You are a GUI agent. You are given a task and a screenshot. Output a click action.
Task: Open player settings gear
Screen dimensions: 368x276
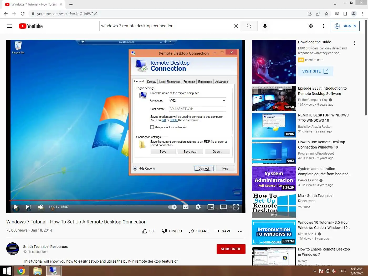pyautogui.click(x=198, y=207)
